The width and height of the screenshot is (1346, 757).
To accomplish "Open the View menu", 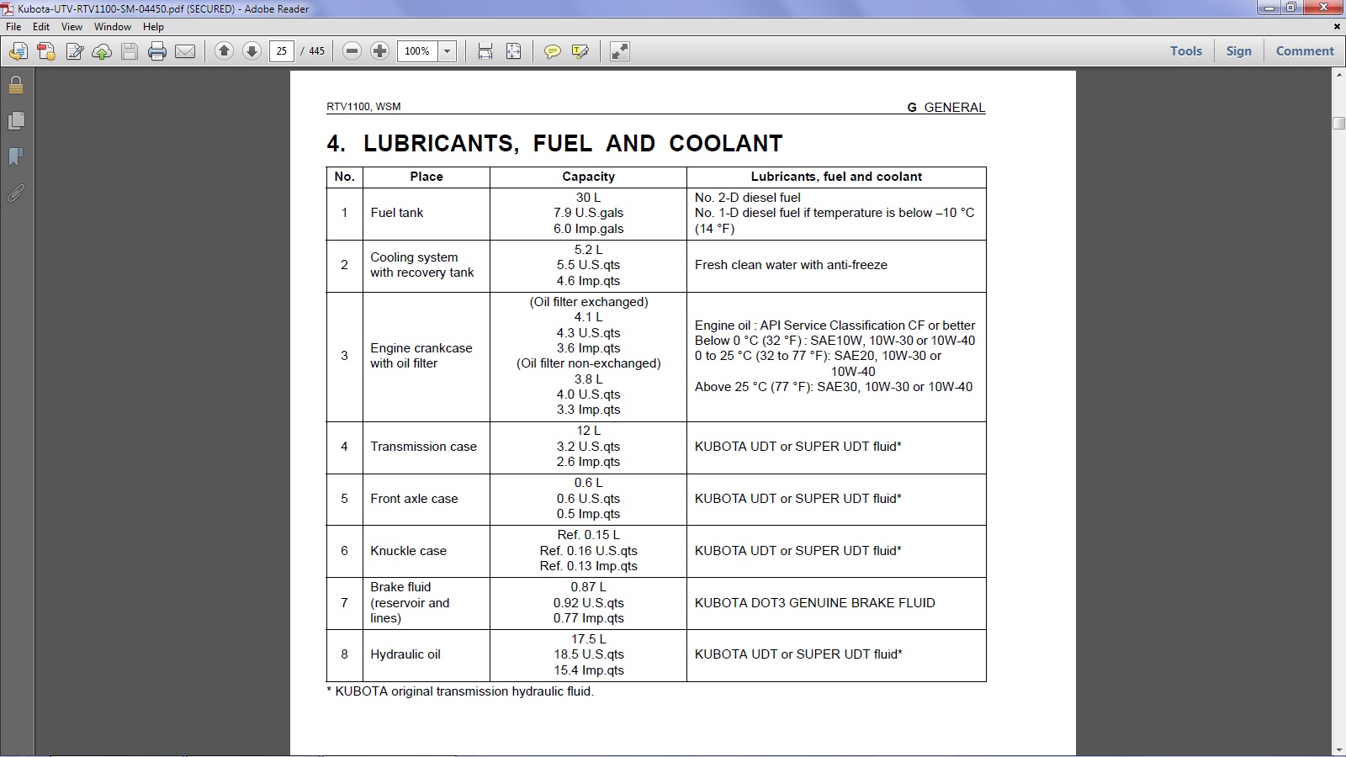I will pos(72,27).
